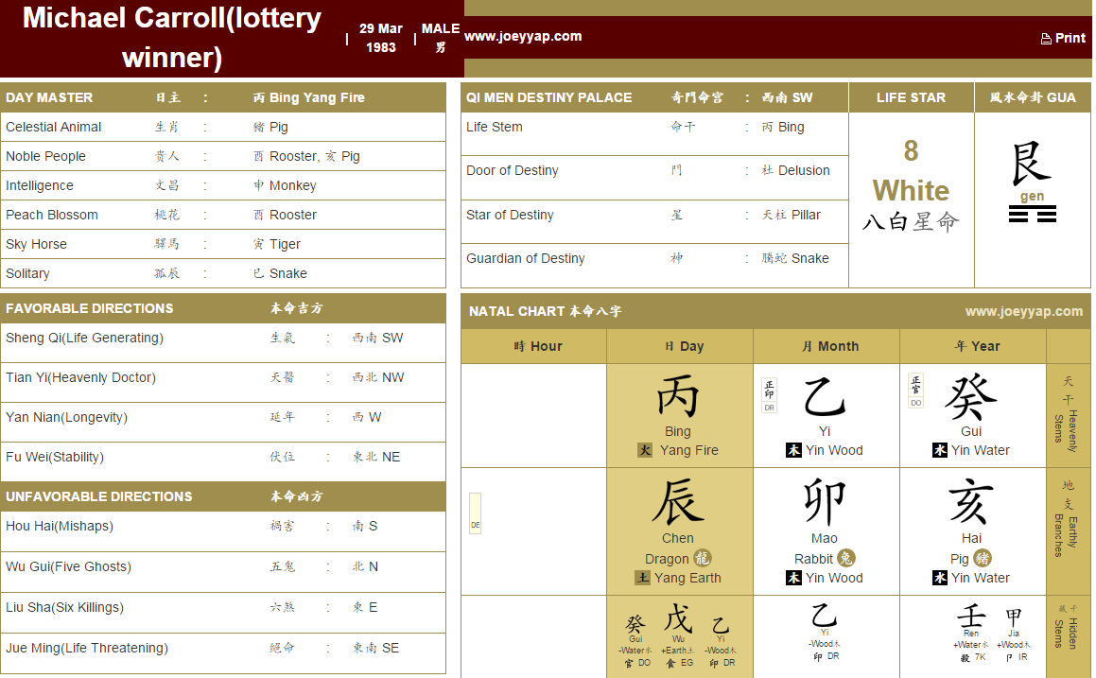Click the Wood element icon under Yi stem
The width and height of the screenshot is (1096, 678).
coord(794,451)
